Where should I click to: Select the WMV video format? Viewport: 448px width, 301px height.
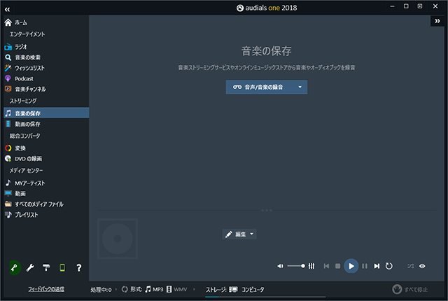click(x=177, y=289)
